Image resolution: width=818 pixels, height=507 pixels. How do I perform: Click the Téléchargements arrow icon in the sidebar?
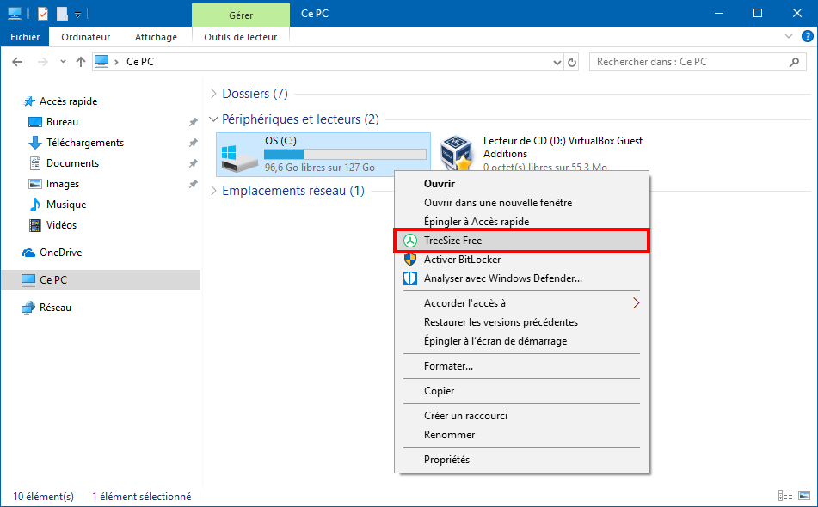[x=35, y=143]
